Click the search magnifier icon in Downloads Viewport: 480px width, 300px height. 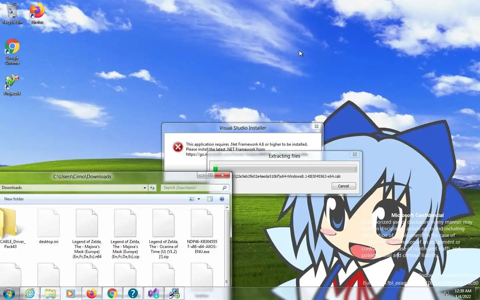pyautogui.click(x=224, y=188)
